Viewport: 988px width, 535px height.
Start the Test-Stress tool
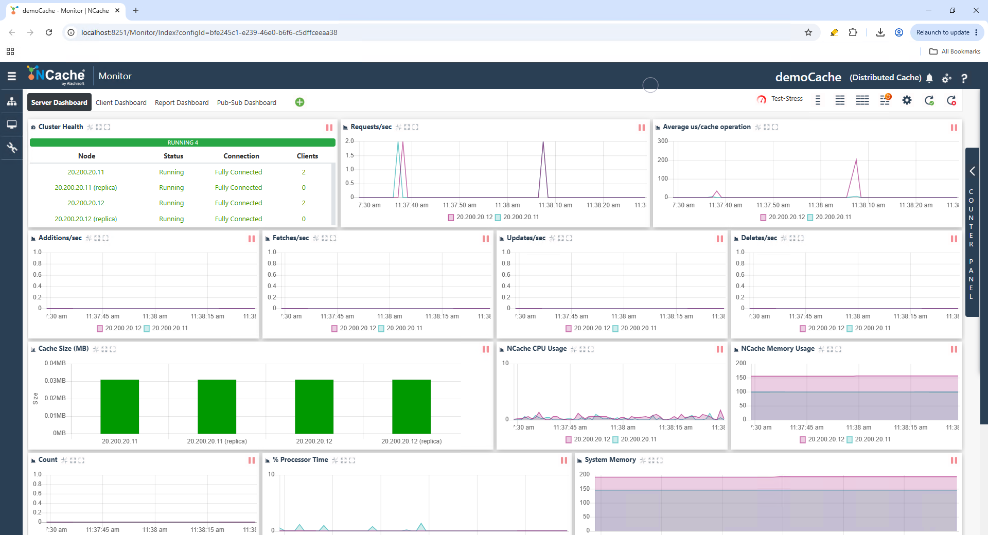point(780,99)
